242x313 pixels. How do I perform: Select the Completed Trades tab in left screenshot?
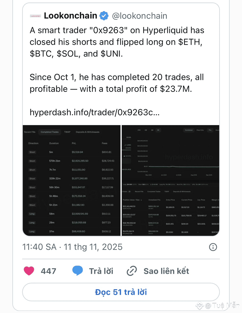pos(50,132)
